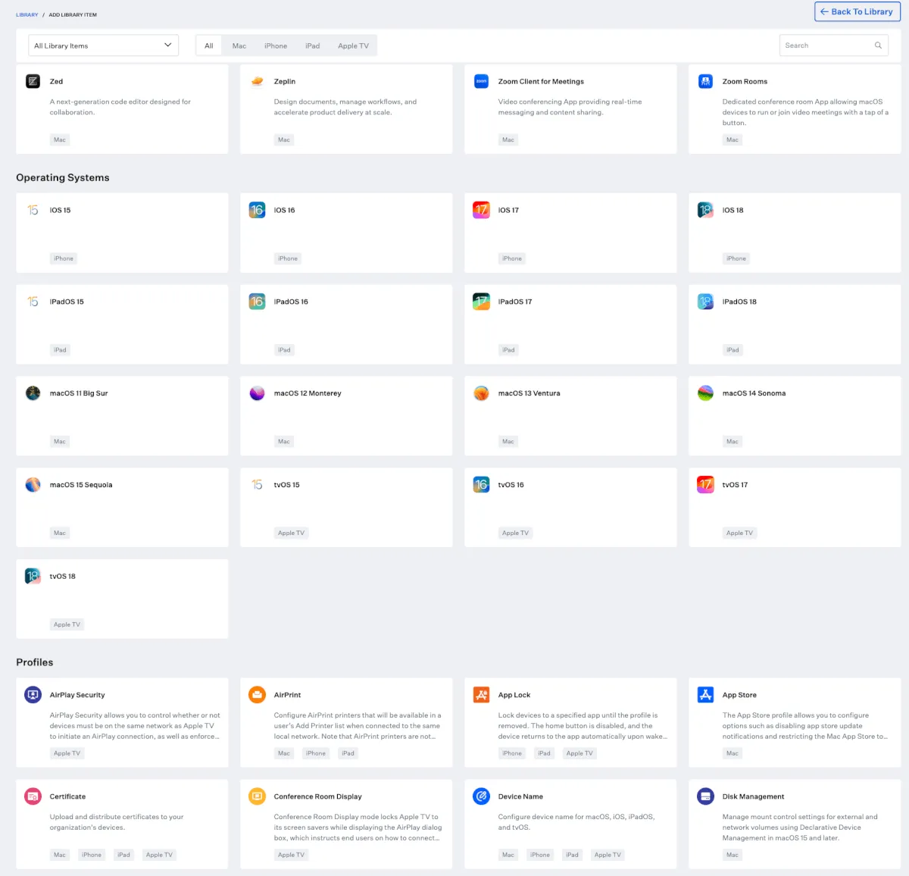The height and width of the screenshot is (876, 909).
Task: Select the tvOS 18 card
Action: coord(122,598)
